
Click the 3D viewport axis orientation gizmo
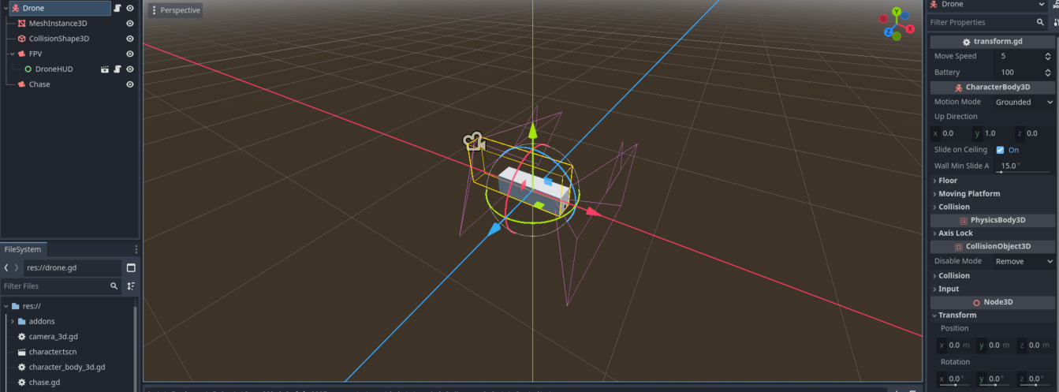click(897, 24)
